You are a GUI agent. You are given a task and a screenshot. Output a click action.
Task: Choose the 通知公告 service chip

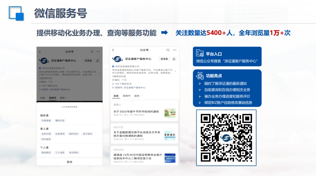pos(60,121)
